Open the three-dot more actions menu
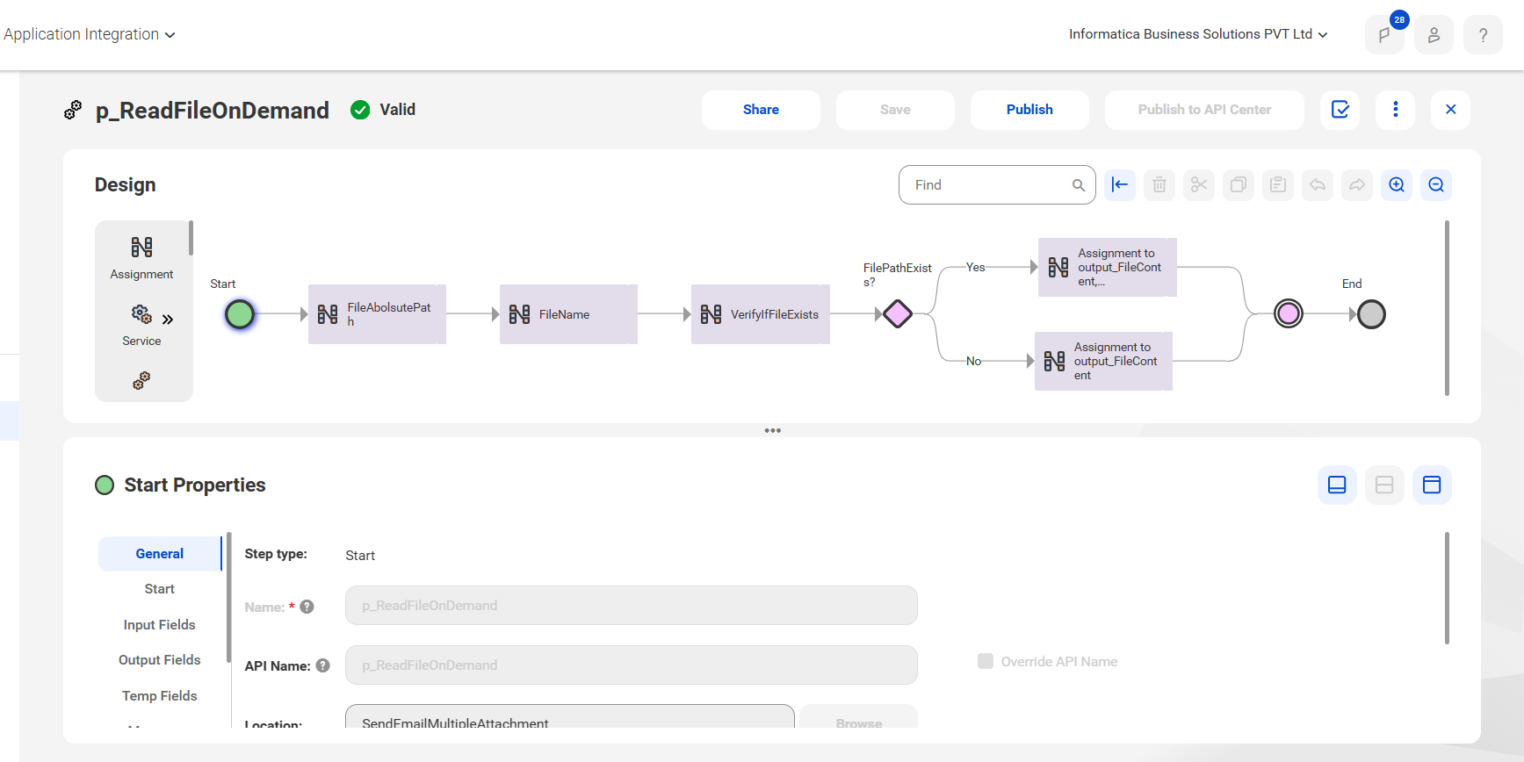Screen dimensions: 1524x762 [x=1396, y=110]
